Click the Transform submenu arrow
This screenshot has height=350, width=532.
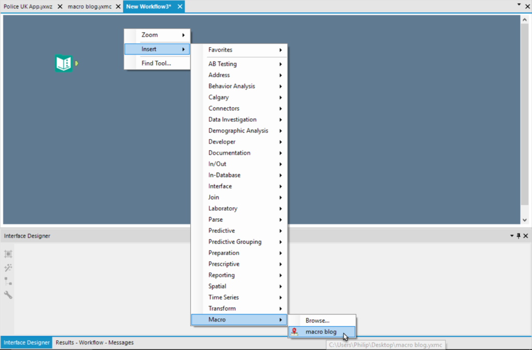point(281,309)
